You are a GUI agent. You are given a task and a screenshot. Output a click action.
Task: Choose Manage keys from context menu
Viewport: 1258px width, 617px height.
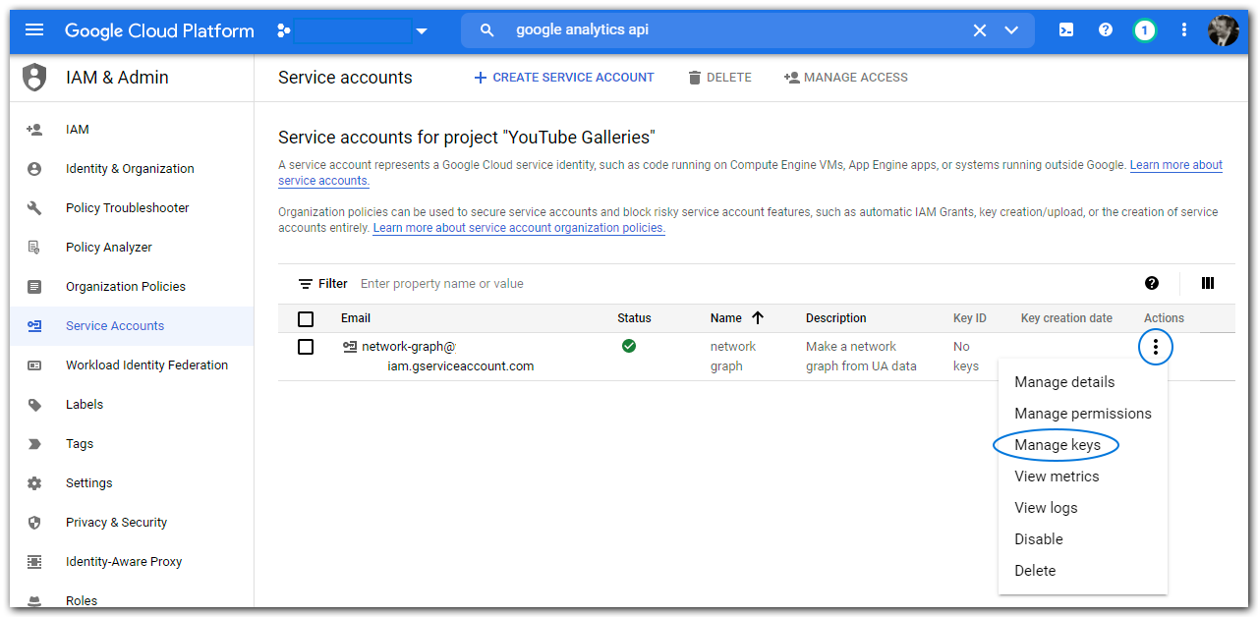tap(1057, 445)
